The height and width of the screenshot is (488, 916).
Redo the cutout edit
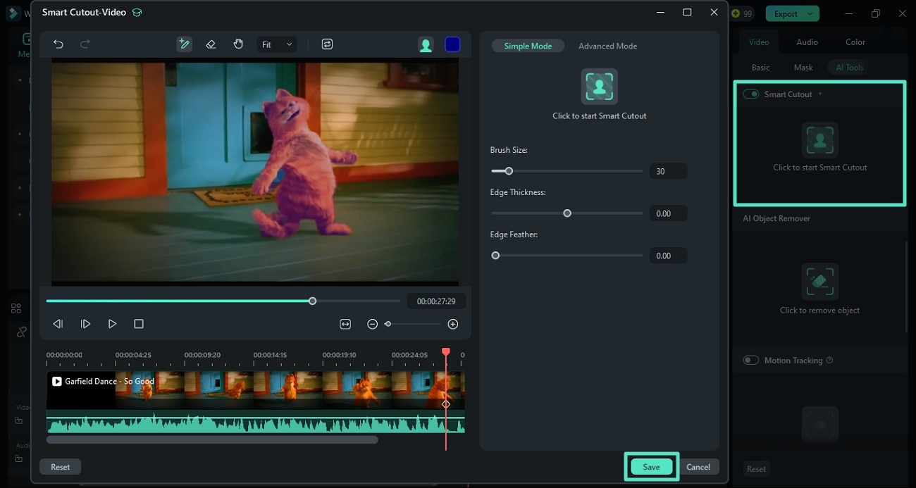point(85,44)
